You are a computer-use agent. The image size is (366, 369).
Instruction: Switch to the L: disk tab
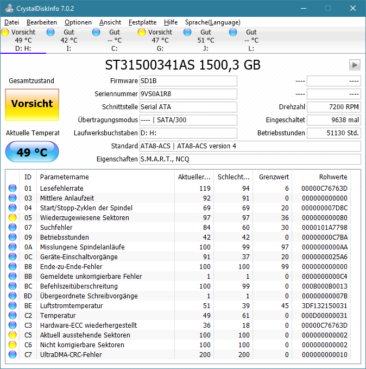click(251, 40)
